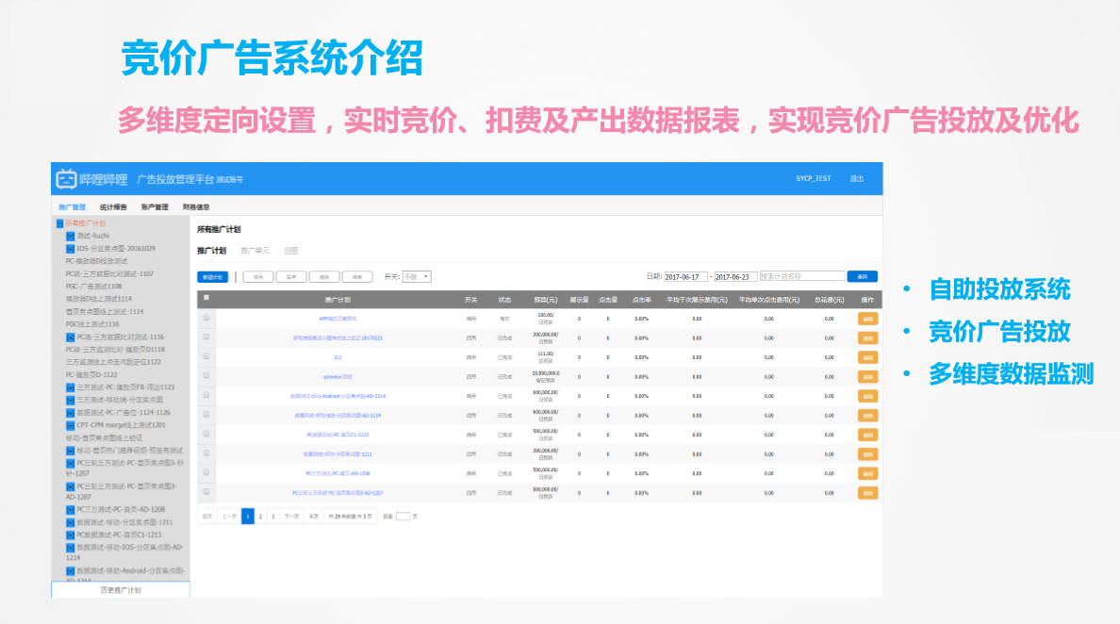Click the Bilibili TV logo icon
The image size is (1120, 624).
tap(66, 178)
